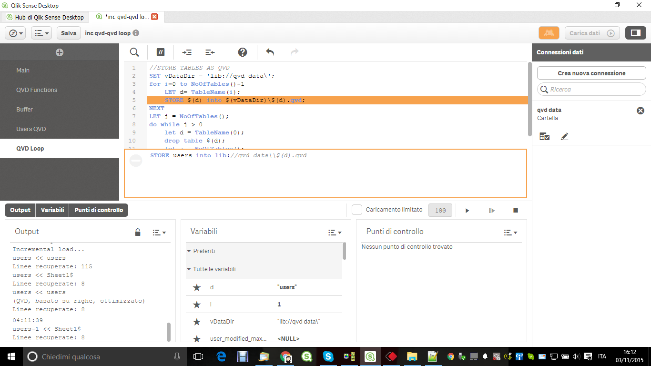
Task: Toggle Punti di controllo panel button
Action: pos(99,210)
